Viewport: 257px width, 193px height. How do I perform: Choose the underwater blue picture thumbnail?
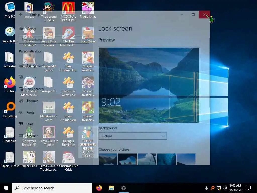click(167, 159)
